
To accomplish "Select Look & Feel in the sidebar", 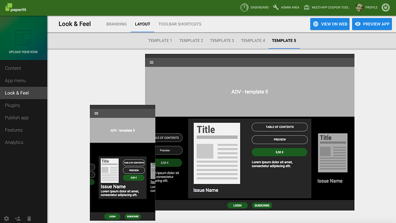I will coord(23,93).
